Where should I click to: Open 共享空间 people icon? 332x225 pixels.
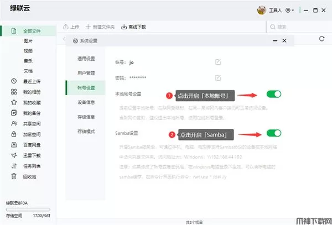pyautogui.click(x=14, y=123)
